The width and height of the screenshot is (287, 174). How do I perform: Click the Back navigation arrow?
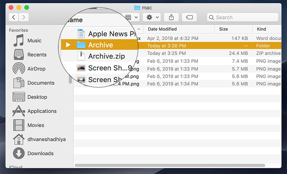13,17
